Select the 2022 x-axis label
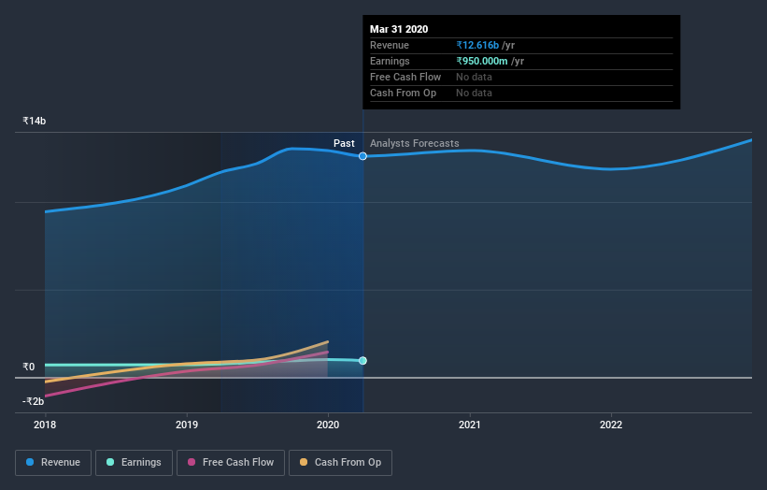Screen dimensions: 767x490 [x=611, y=425]
